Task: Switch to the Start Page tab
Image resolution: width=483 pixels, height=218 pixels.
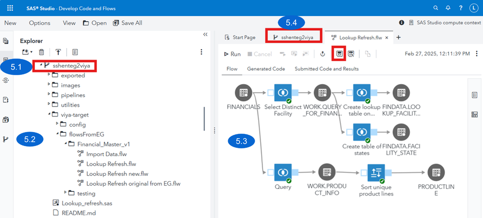Action: point(240,38)
